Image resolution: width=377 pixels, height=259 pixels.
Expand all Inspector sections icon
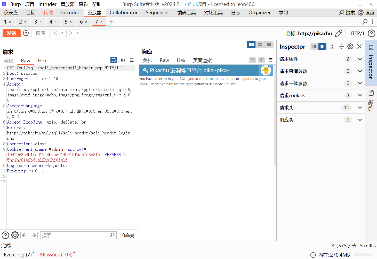(x=332, y=46)
